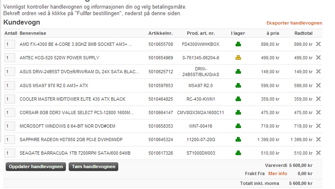This screenshot has height=189, width=335.
Task: Open Mer info shipping link
Action: coord(277,173)
